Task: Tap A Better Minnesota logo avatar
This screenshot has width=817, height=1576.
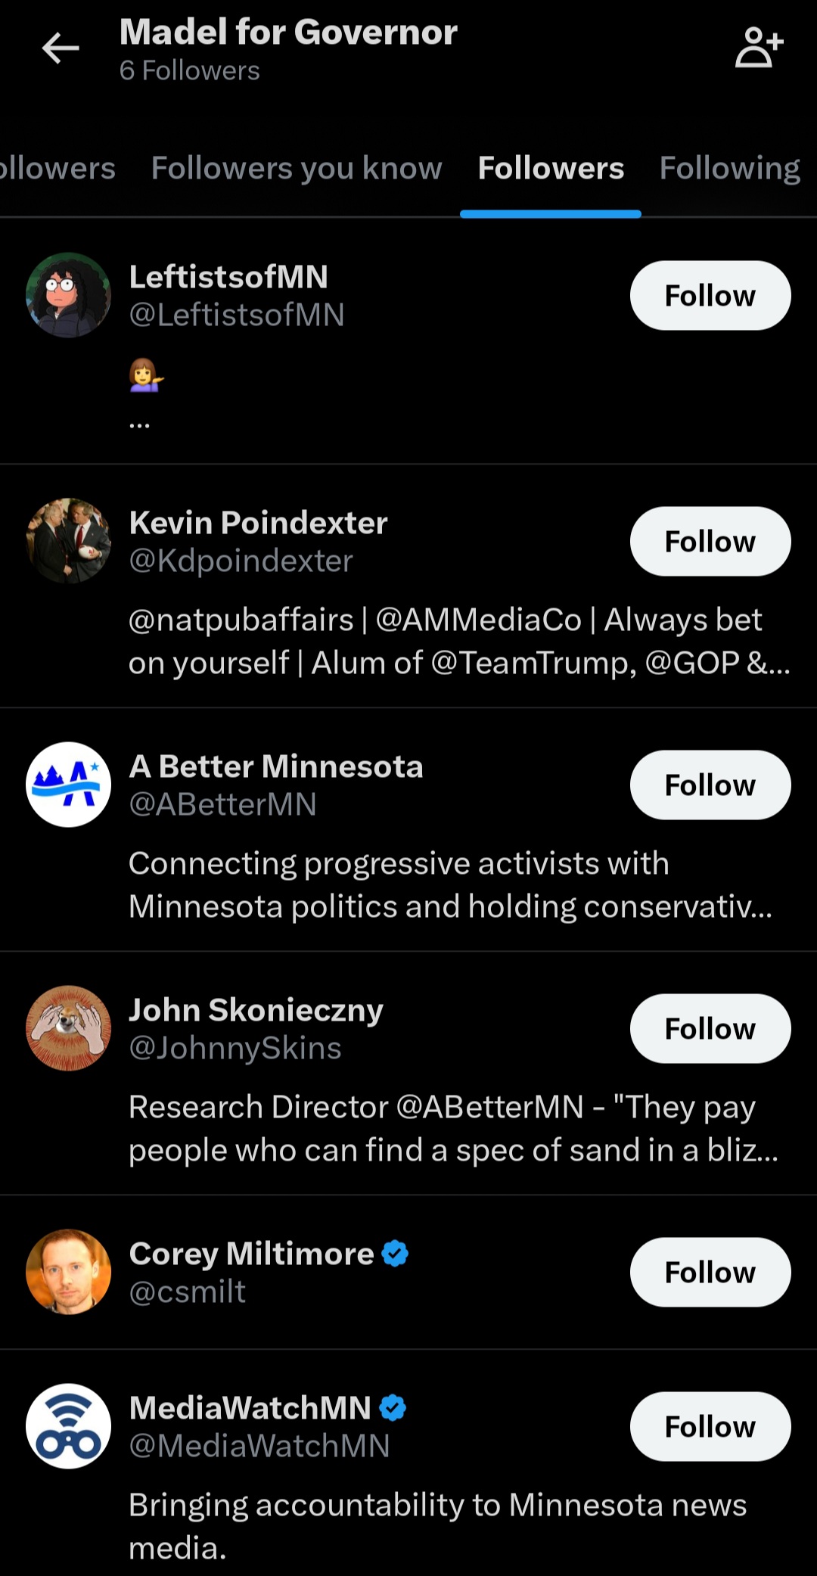Action: (x=69, y=785)
